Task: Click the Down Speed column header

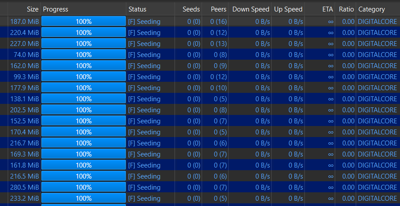Action: (249, 9)
